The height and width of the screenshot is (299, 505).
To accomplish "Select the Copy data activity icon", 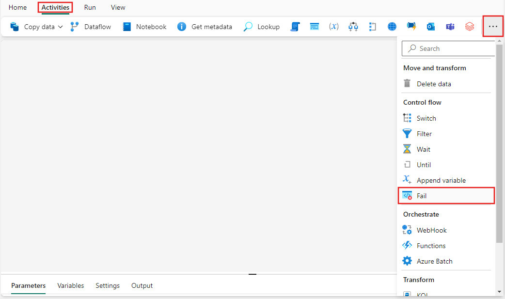I will tap(15, 27).
